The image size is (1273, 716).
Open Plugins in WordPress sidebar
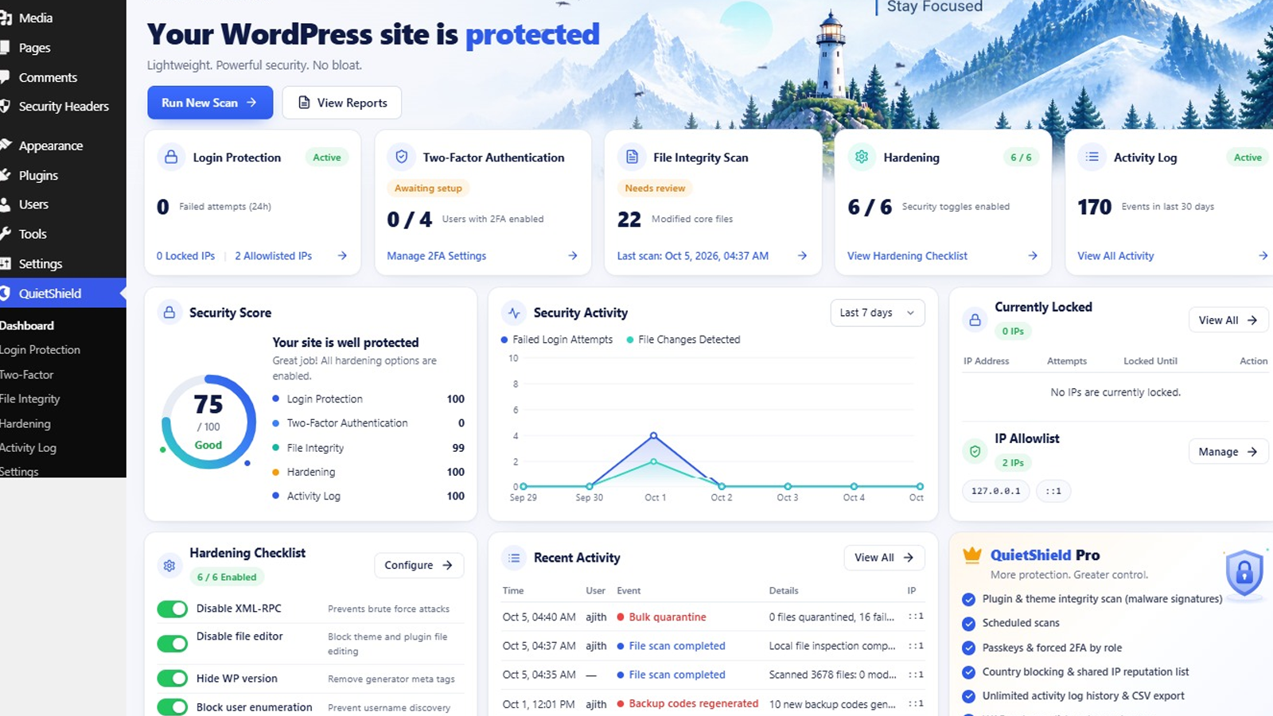pyautogui.click(x=38, y=175)
